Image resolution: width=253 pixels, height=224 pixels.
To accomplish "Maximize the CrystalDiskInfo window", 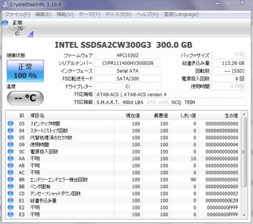I will (x=228, y=3).
